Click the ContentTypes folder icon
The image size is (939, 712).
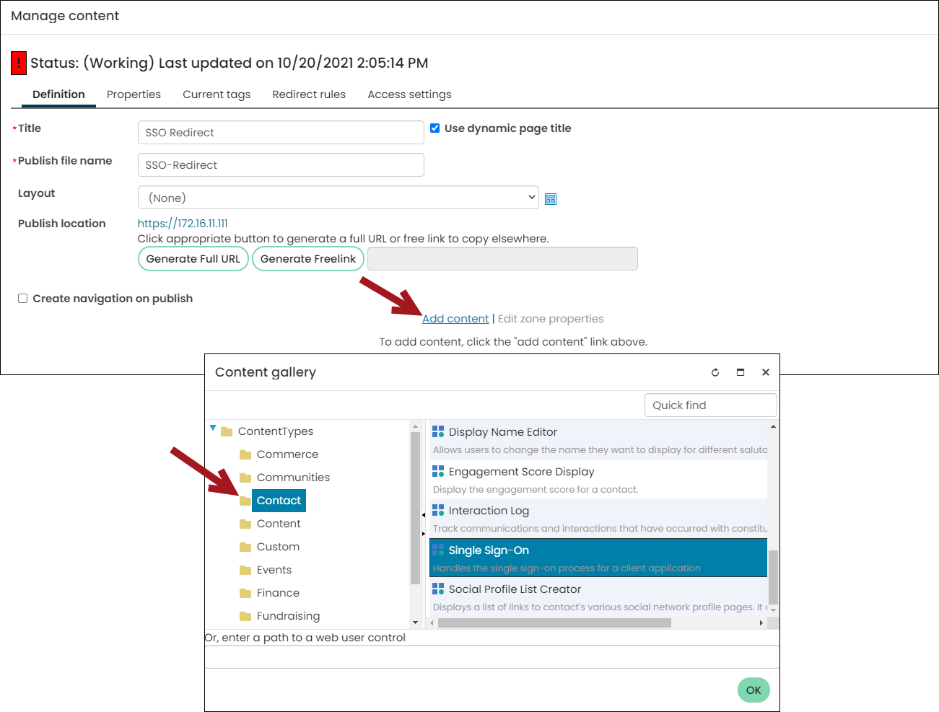(x=227, y=431)
